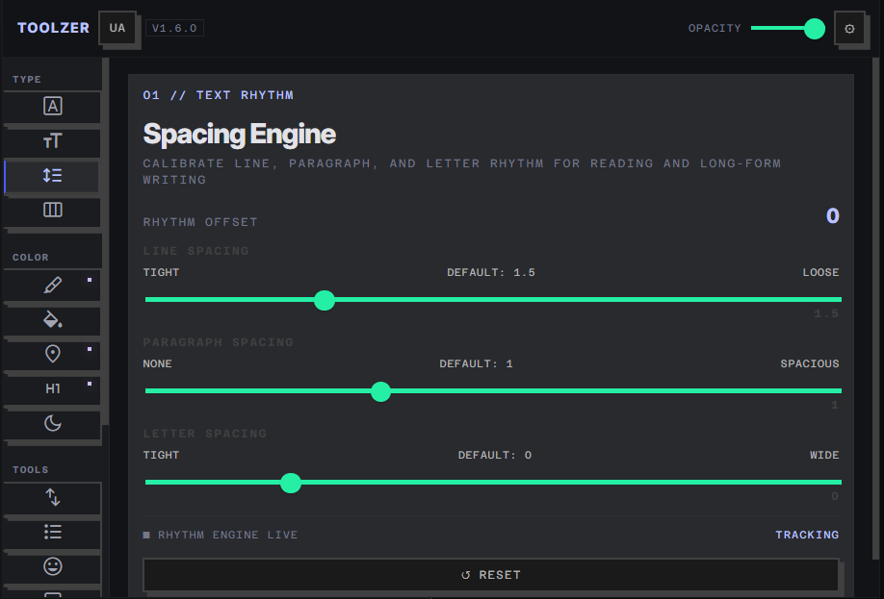Select the text size tool
The width and height of the screenshot is (884, 599).
(x=52, y=141)
